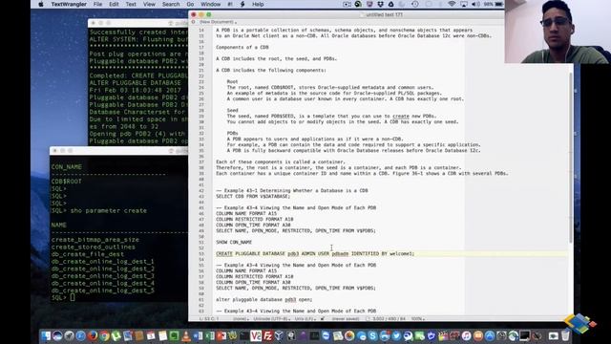Open the Unicode (UTF-8) encoding popup
This screenshot has width=611, height=344.
pyautogui.click(x=273, y=318)
